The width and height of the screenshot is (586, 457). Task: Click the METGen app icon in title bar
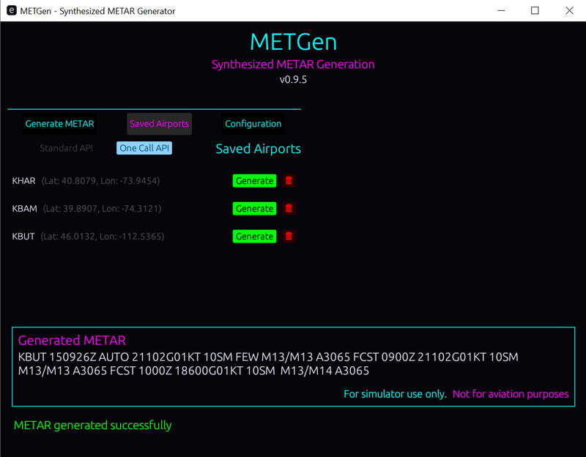click(x=10, y=10)
